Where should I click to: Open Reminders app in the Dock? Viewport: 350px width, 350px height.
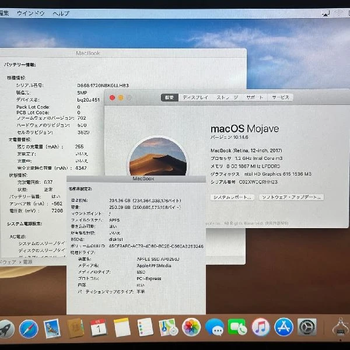pos(145,327)
